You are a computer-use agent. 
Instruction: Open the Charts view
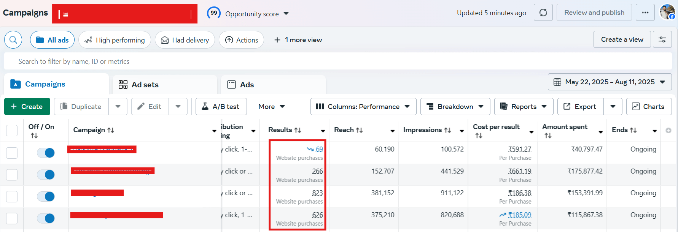point(649,107)
